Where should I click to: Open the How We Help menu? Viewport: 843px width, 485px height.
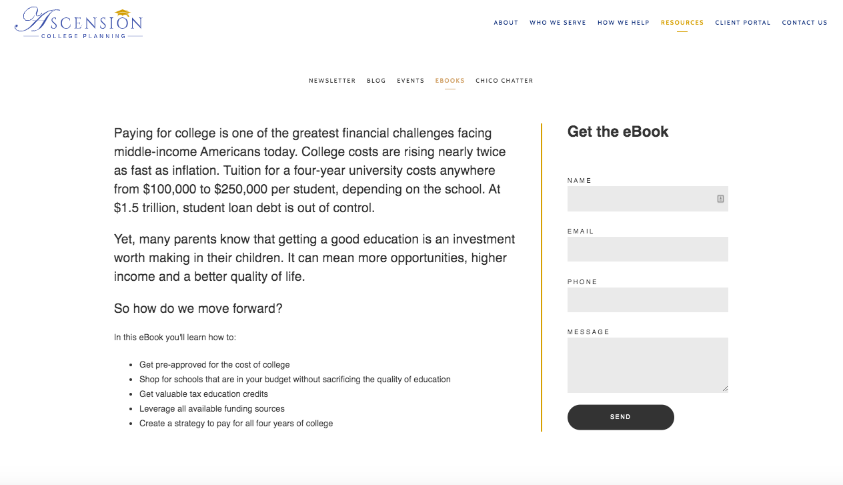(623, 23)
